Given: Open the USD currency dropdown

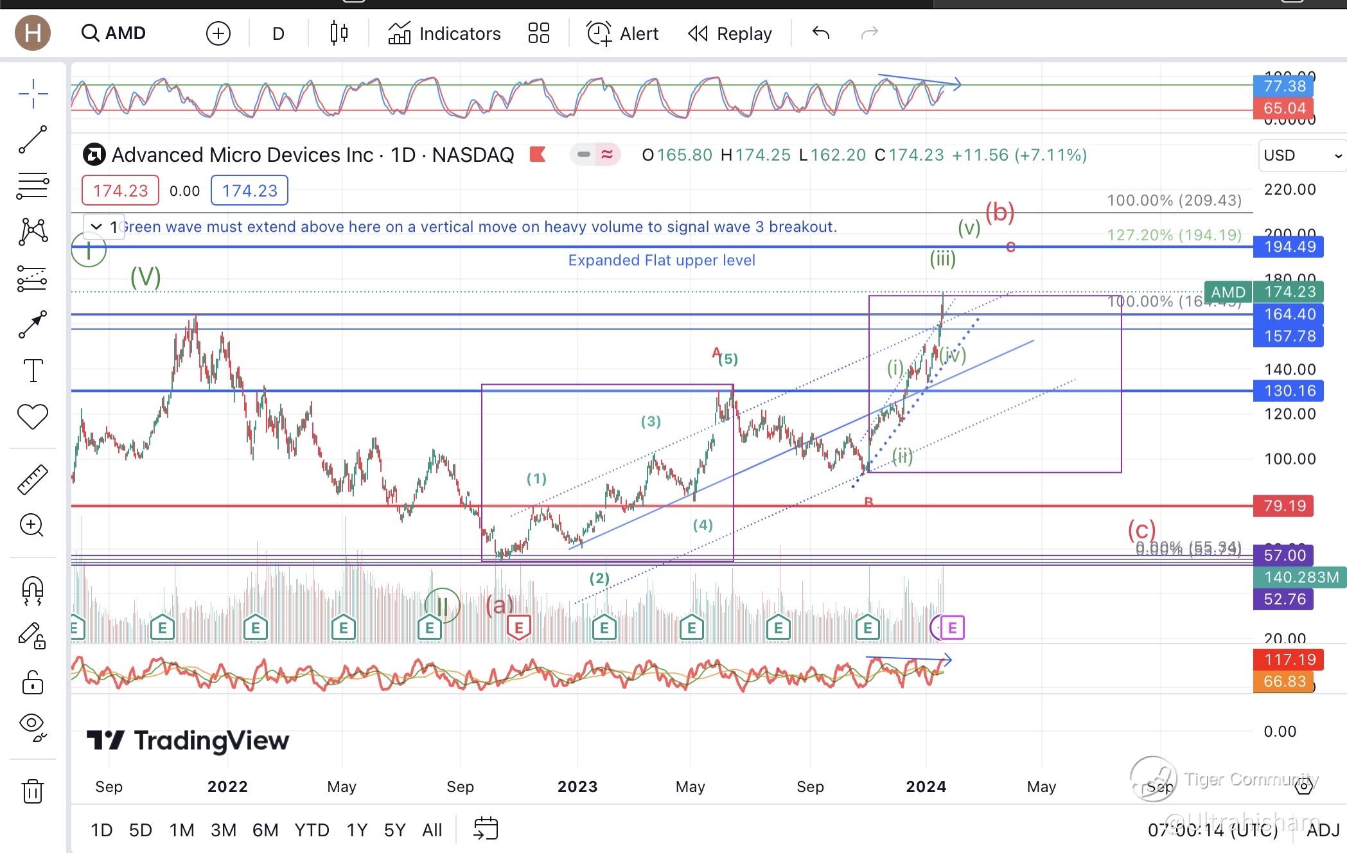Looking at the screenshot, I should (1301, 155).
